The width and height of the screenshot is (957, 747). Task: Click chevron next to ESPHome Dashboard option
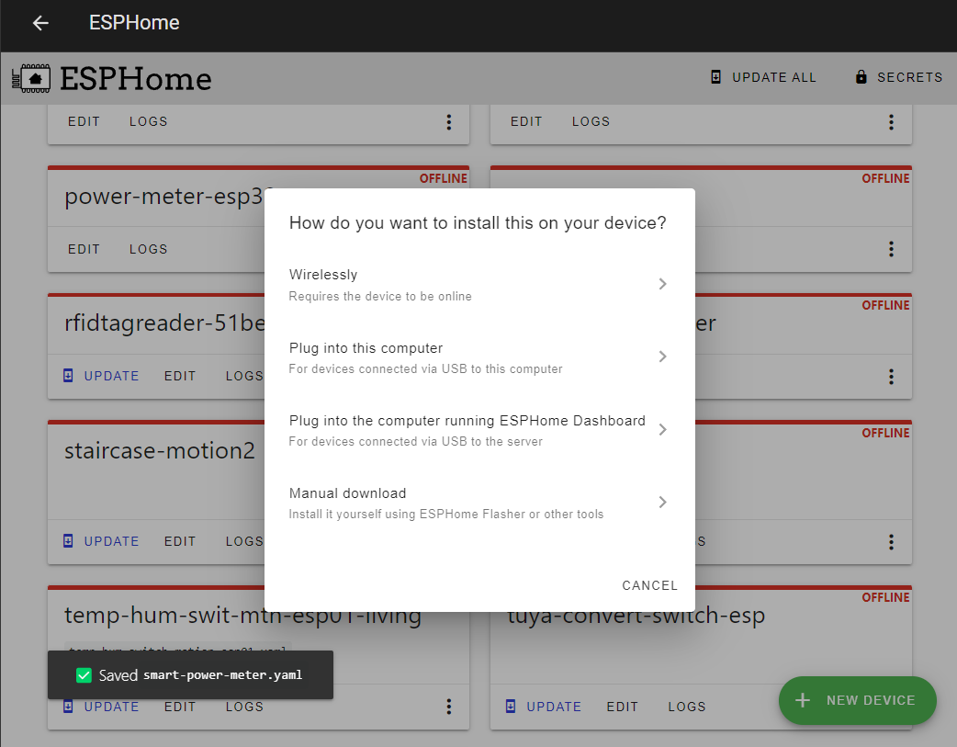(x=662, y=429)
